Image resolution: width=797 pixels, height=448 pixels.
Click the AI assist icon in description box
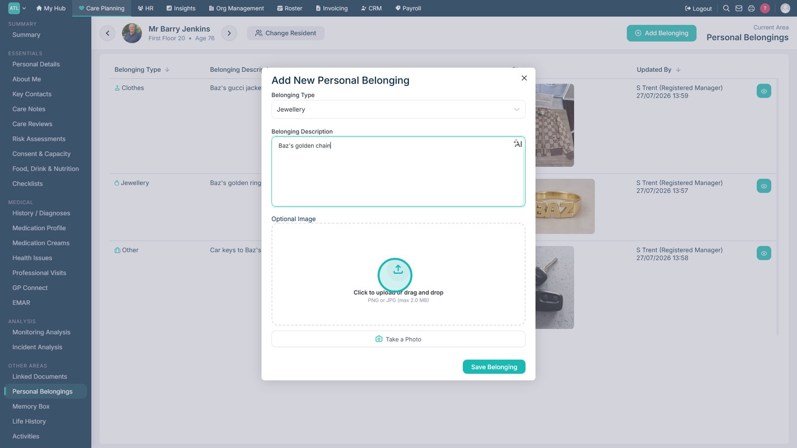518,144
